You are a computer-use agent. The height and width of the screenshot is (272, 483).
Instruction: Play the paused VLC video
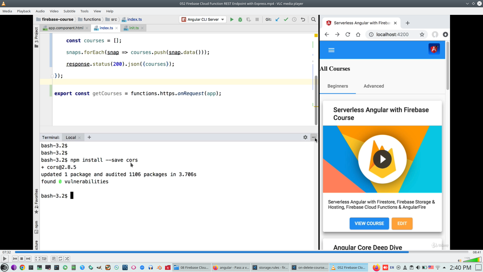[5, 259]
